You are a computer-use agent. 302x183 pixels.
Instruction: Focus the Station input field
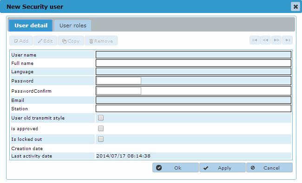(193, 108)
